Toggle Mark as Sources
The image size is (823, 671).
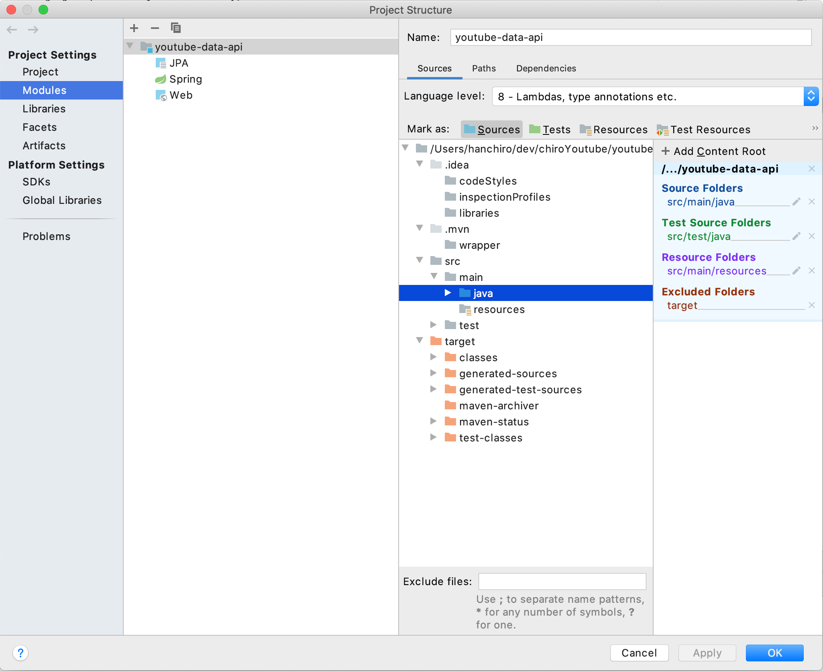492,130
